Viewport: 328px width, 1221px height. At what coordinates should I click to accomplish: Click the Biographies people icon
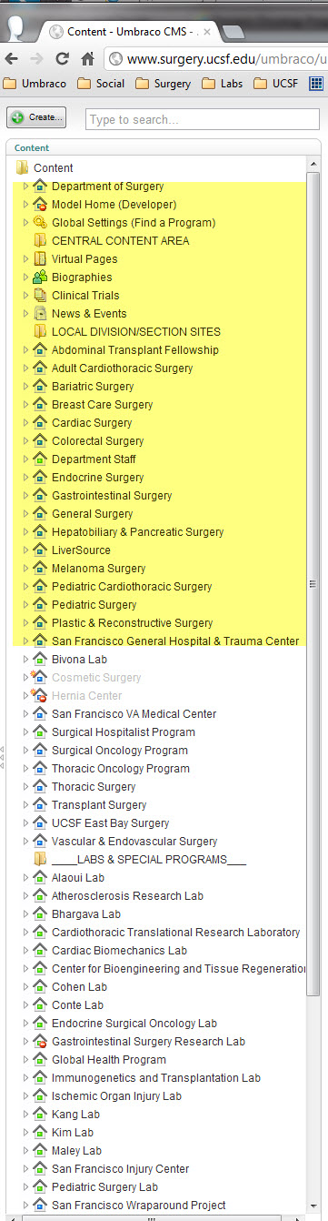[40, 277]
